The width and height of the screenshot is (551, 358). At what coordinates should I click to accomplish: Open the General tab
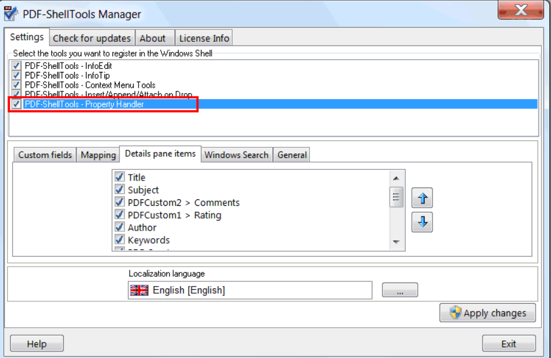point(292,155)
